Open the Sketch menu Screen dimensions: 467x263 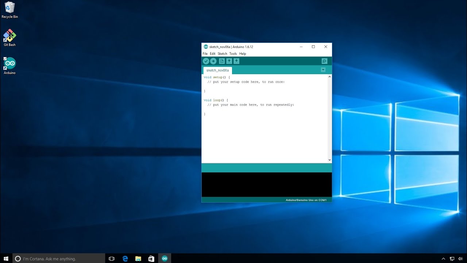click(222, 54)
